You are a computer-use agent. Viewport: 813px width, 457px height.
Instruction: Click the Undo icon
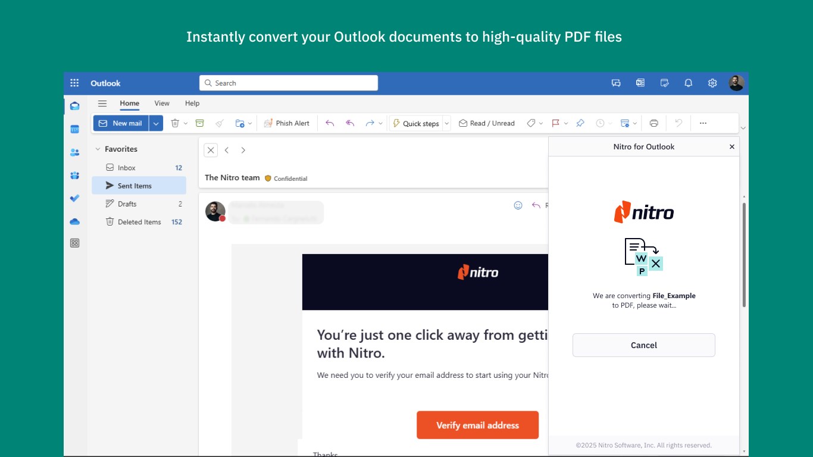click(x=678, y=123)
